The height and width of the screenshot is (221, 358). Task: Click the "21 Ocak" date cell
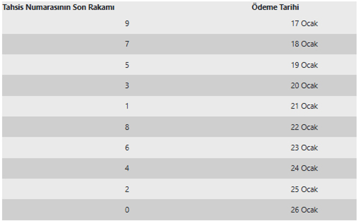click(x=304, y=106)
